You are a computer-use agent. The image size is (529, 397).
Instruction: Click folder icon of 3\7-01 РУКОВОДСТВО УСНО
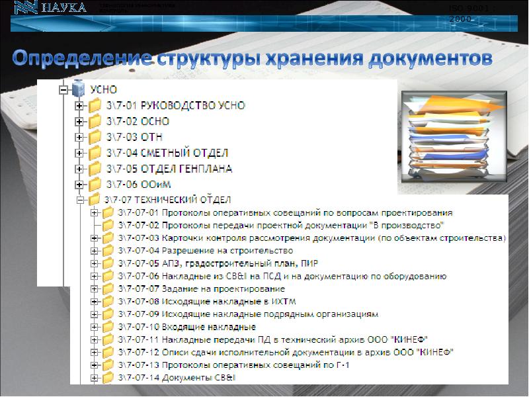point(95,105)
